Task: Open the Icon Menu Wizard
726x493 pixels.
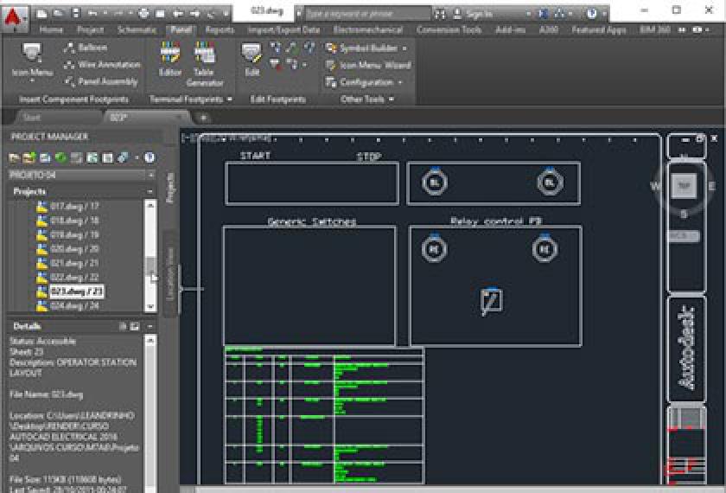Action: click(x=367, y=65)
